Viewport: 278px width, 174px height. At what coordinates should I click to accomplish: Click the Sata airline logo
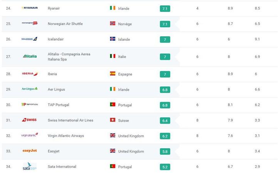[x=30, y=166]
